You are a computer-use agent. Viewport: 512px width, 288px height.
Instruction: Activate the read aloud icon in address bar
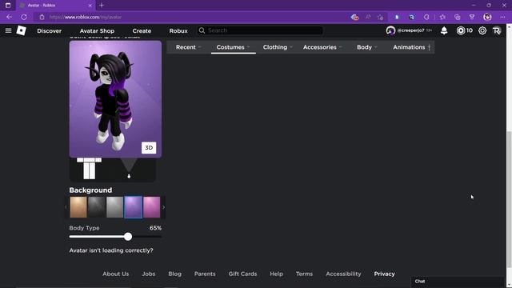pyautogui.click(x=368, y=17)
